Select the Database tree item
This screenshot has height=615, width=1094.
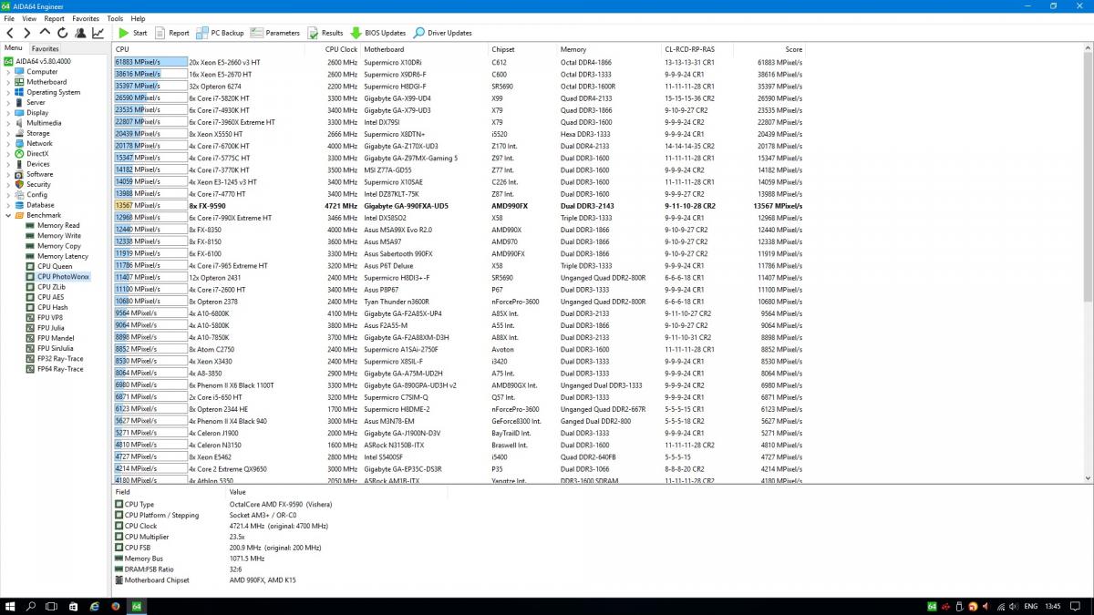40,205
